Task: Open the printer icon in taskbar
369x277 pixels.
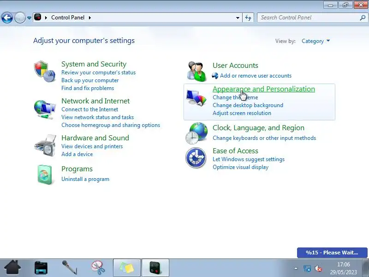Action: [41, 268]
